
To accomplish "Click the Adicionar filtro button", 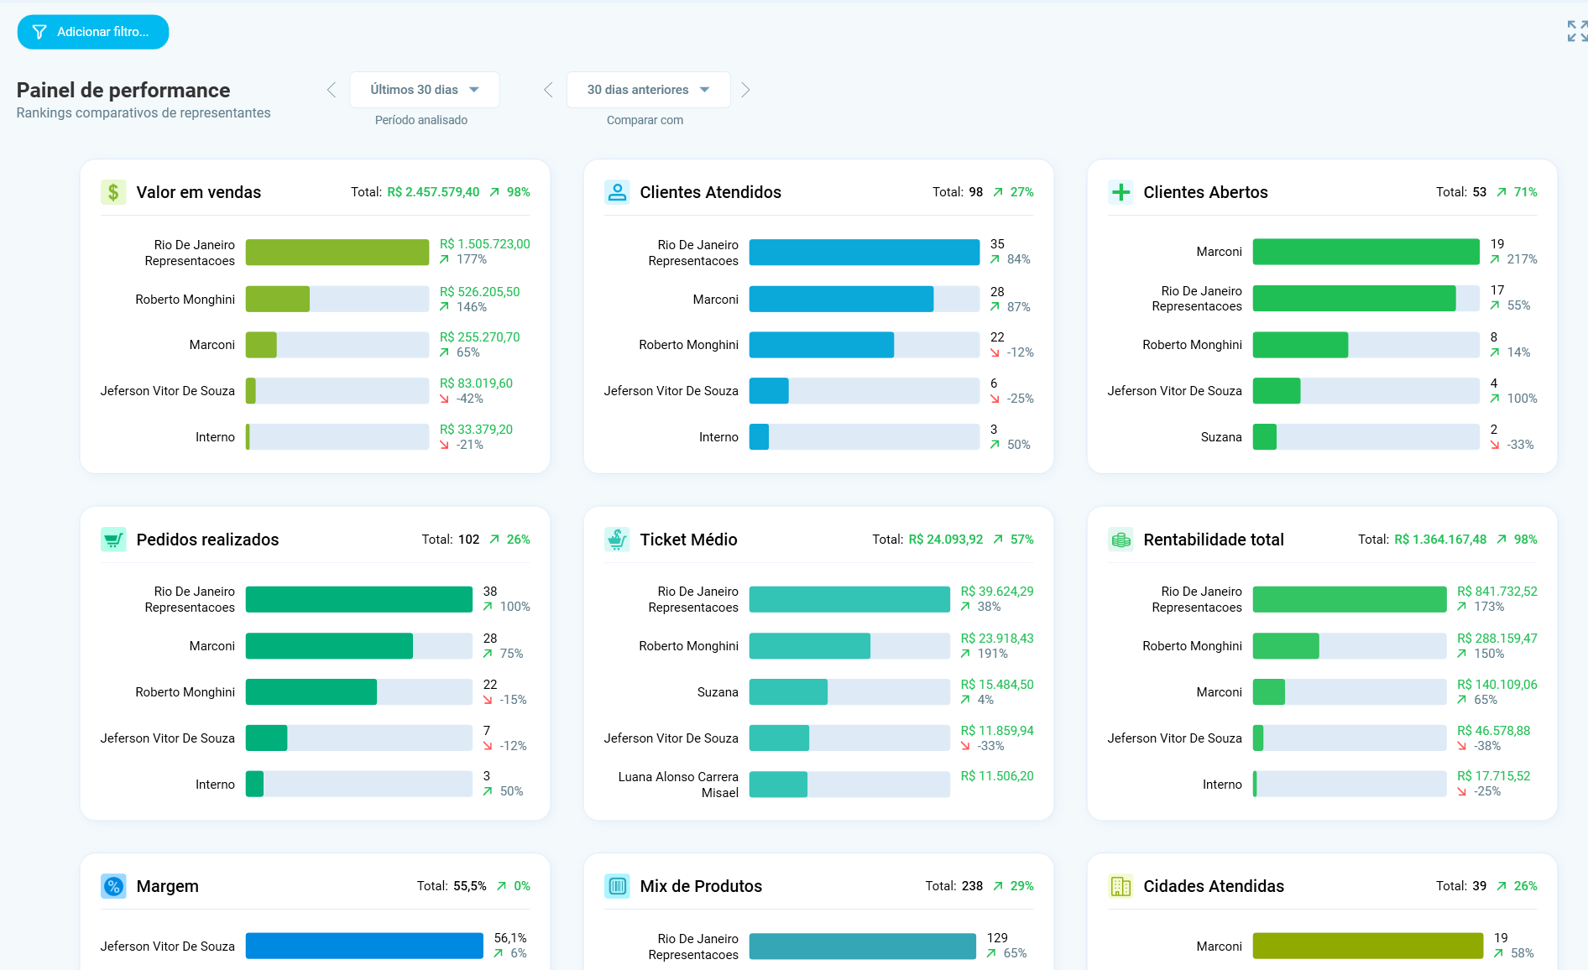I will 93,32.
